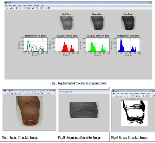Open the File menu in Figure 1
The image size is (155, 143).
pyautogui.click(x=6, y=5)
